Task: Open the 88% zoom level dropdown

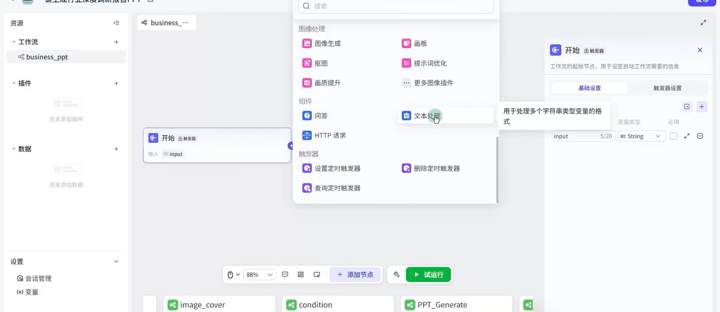Action: (260, 275)
